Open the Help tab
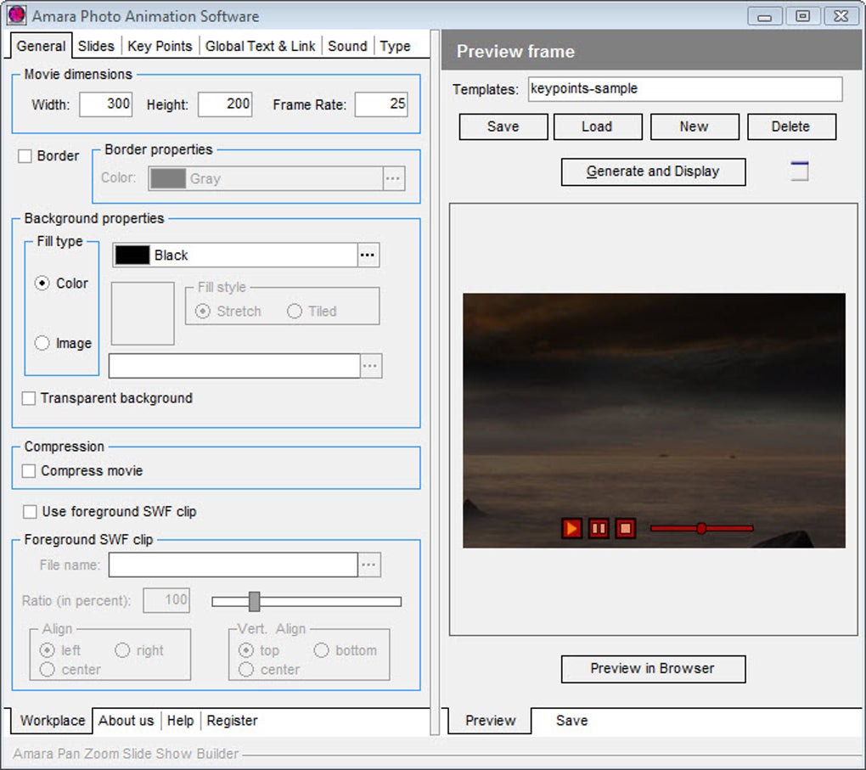866x770 pixels. [180, 721]
